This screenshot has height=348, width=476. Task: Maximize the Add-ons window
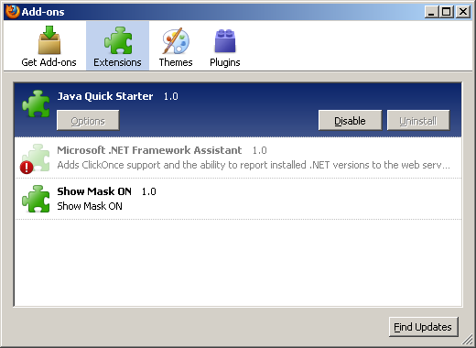(x=447, y=12)
